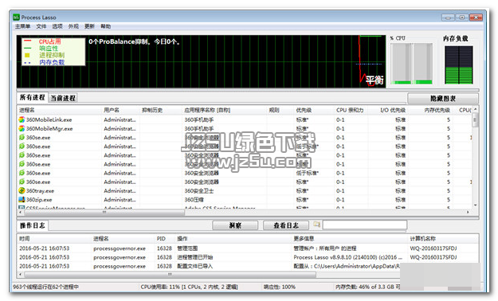Image resolution: width=498 pixels, height=301 pixels.
Task: Select the 360MobileMgr.exe process row
Action: pos(245,128)
